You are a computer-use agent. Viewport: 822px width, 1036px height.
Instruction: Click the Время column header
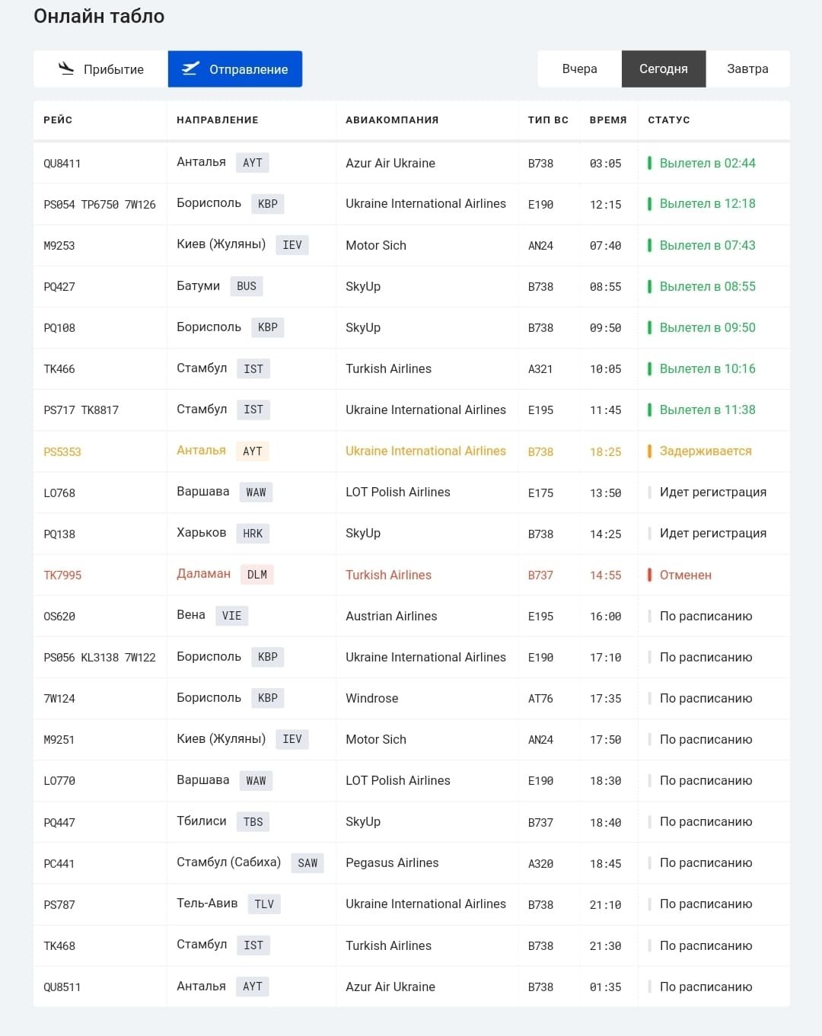(x=608, y=120)
